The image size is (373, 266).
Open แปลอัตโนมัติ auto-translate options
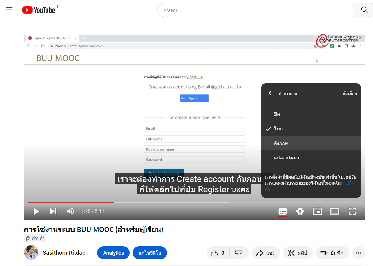point(287,158)
